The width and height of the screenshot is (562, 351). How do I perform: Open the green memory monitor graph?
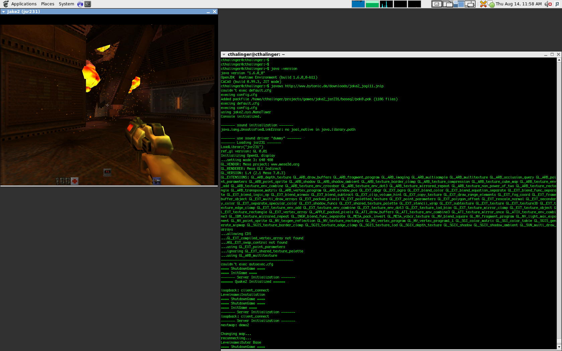(372, 4)
